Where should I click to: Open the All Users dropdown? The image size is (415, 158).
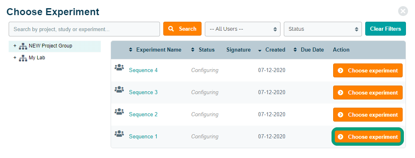tap(242, 29)
